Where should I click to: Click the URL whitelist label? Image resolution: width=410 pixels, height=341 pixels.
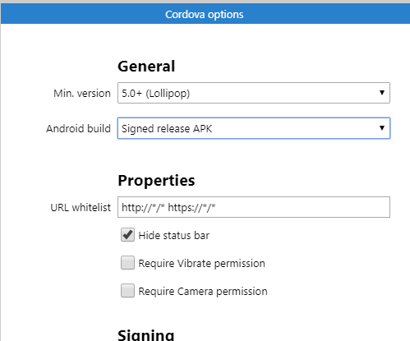[x=81, y=207]
